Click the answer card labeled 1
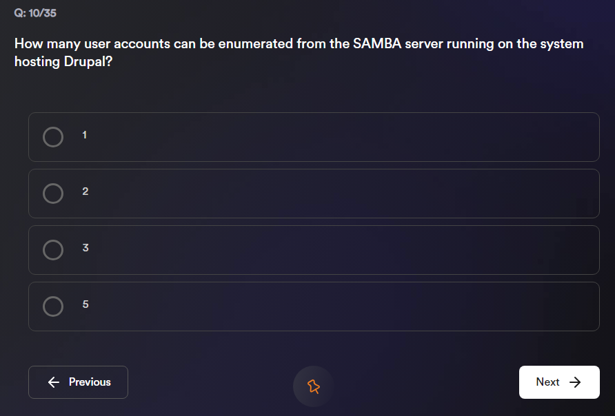 (x=314, y=137)
